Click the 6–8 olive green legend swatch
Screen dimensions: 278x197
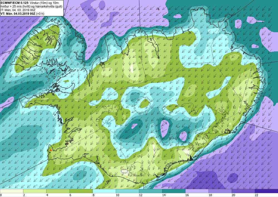(x=81, y=191)
